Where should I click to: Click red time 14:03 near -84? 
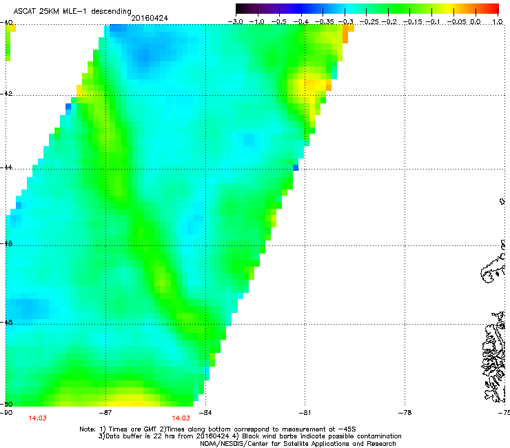(x=181, y=418)
